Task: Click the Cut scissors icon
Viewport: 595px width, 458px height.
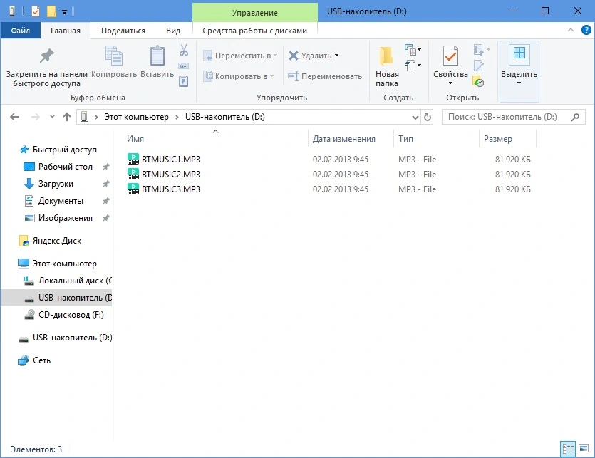Action: (x=184, y=50)
